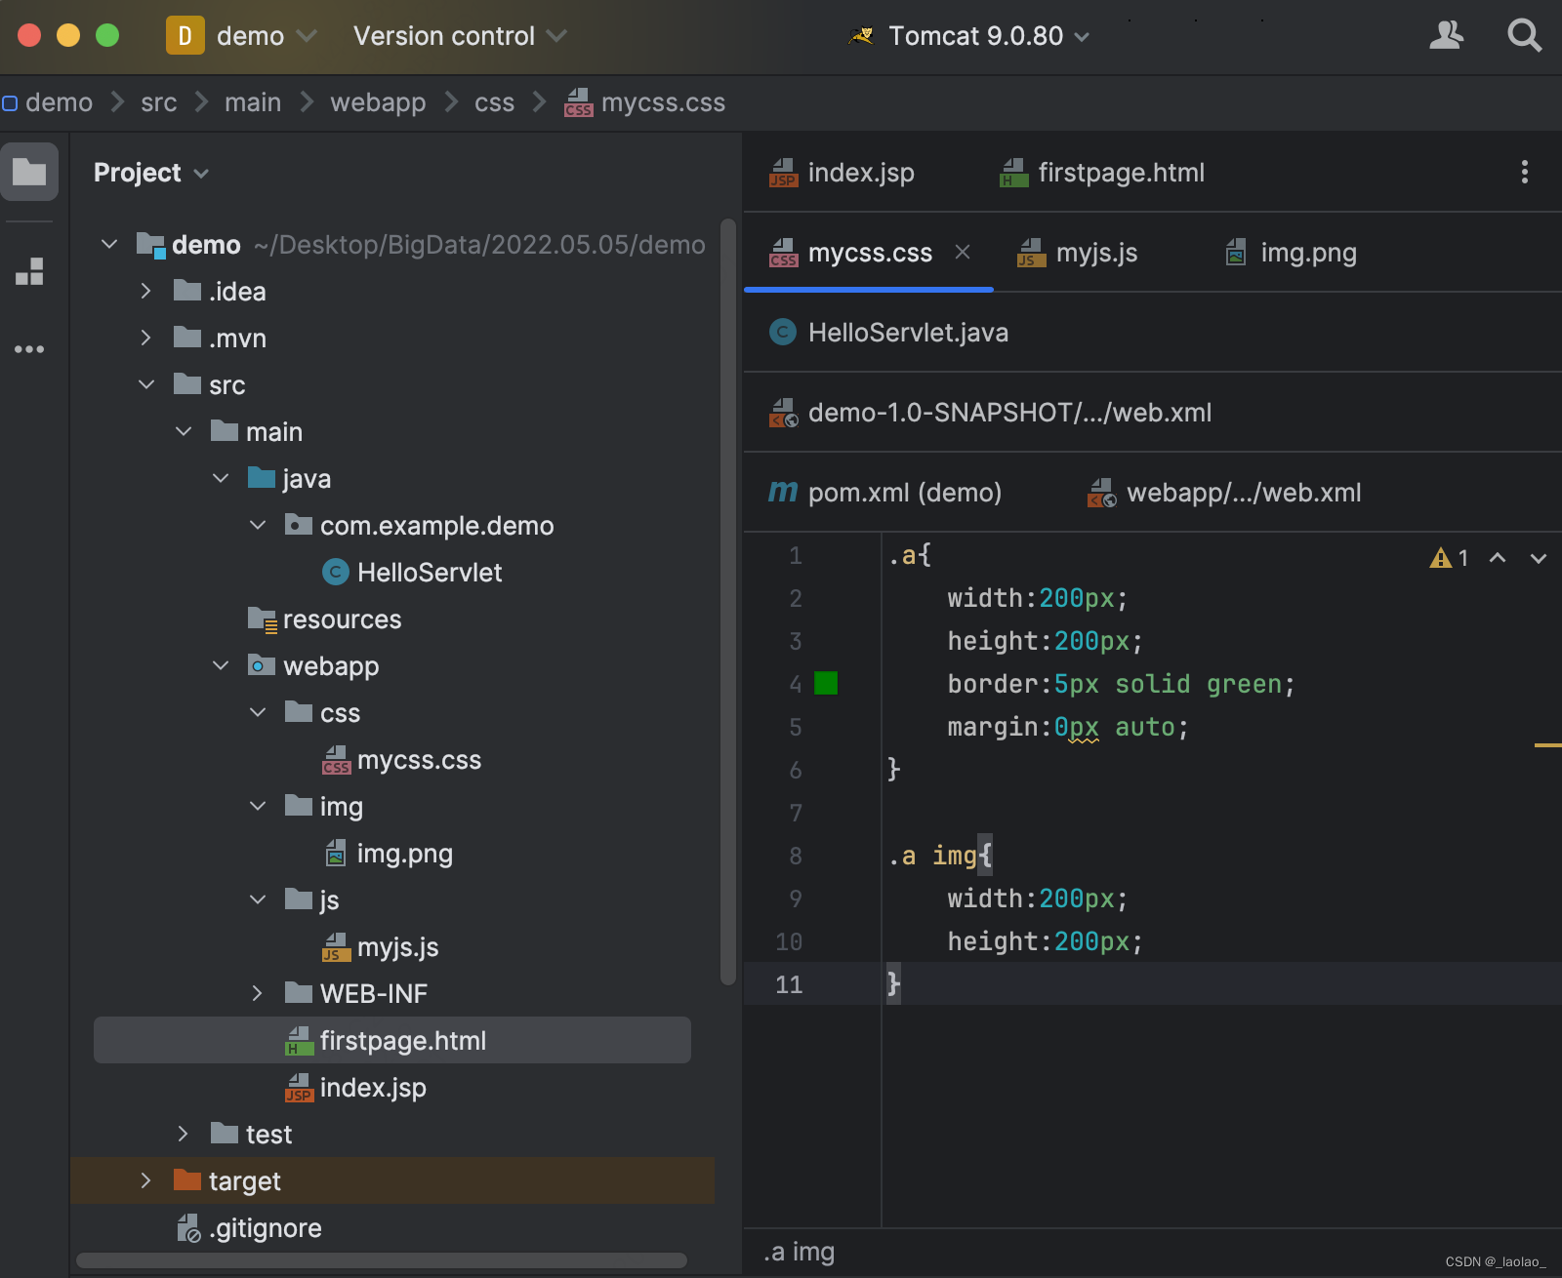Select myjs.js file in project tree

click(x=381, y=947)
